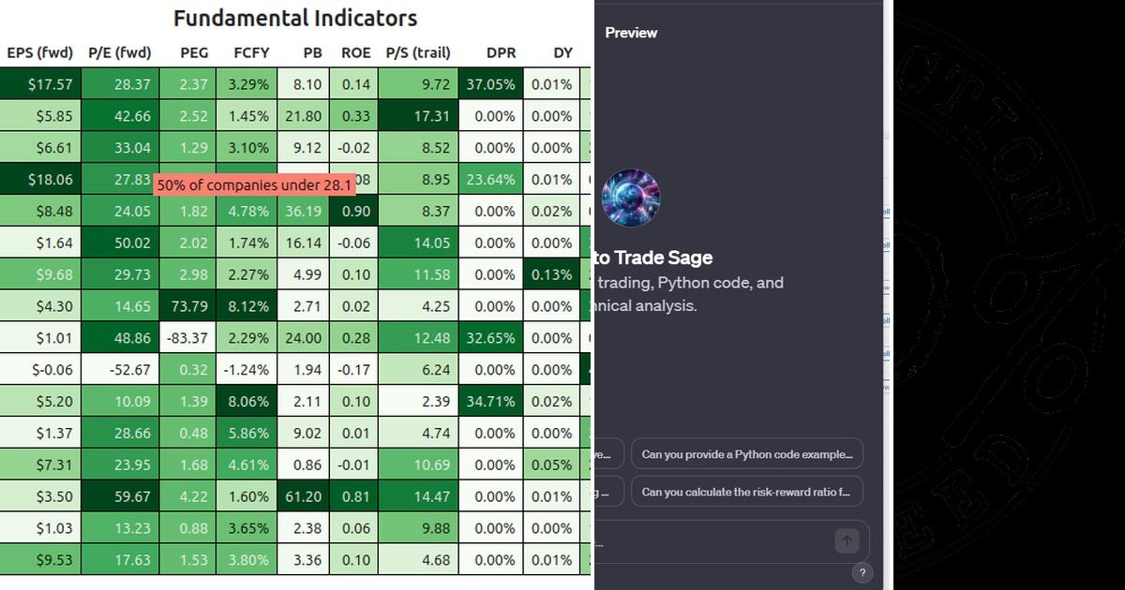Select the ROE column header
This screenshot has width=1125, height=590.
click(x=355, y=53)
